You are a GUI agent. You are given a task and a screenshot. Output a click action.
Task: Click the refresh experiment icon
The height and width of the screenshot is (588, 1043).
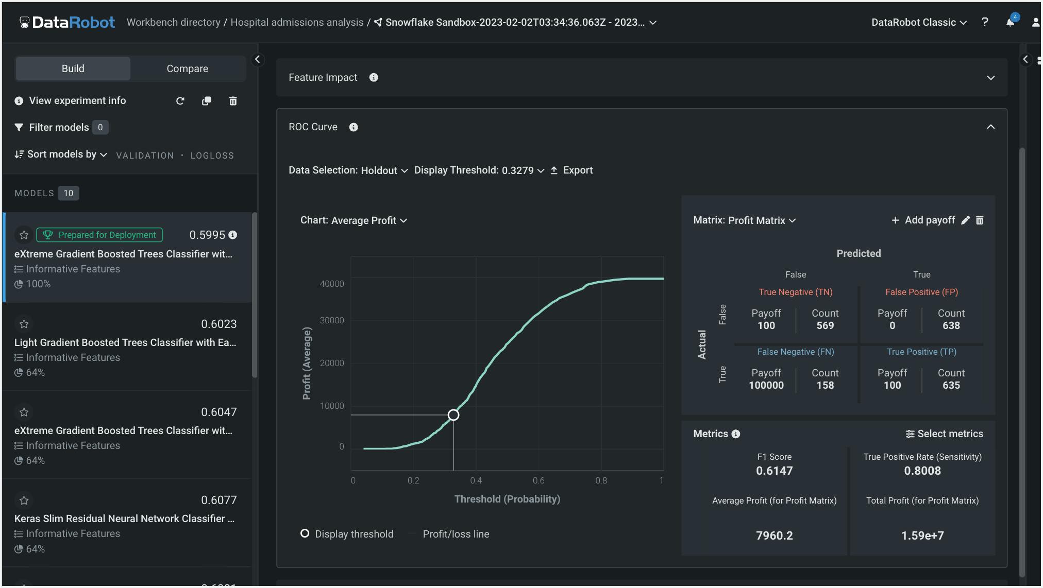click(x=180, y=101)
